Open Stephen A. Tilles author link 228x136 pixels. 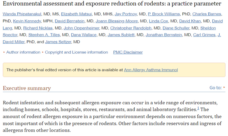point(44,35)
